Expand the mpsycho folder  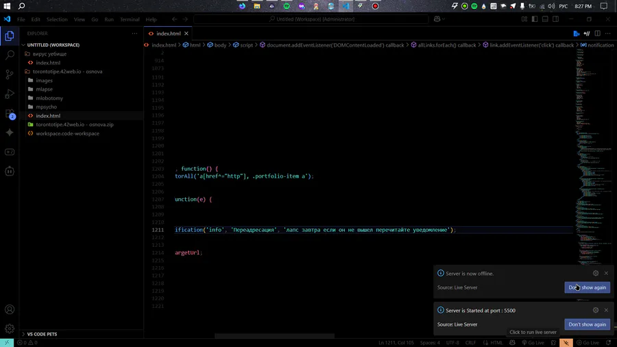tap(46, 107)
